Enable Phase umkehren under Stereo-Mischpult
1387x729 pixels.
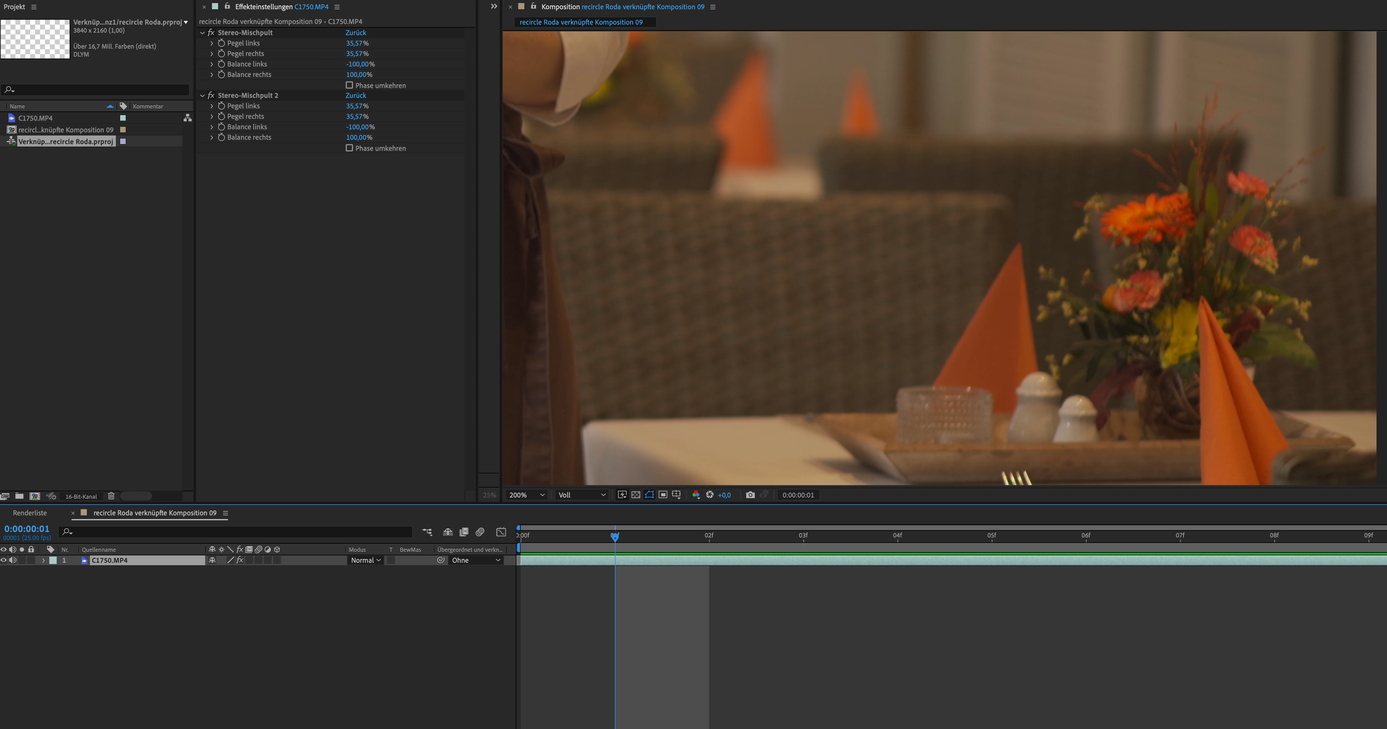point(349,85)
